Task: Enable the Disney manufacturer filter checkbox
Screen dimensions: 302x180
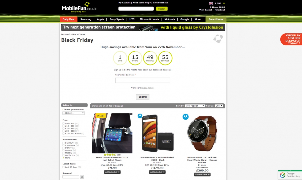Action: pos(63,148)
